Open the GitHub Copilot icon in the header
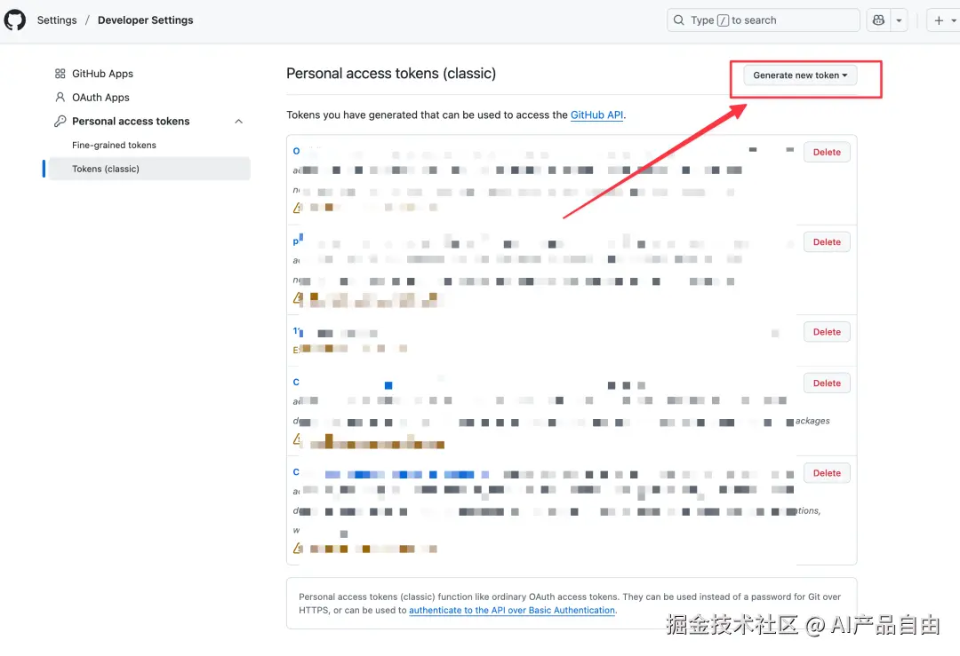Viewport: 960px width, 656px height. click(x=878, y=20)
